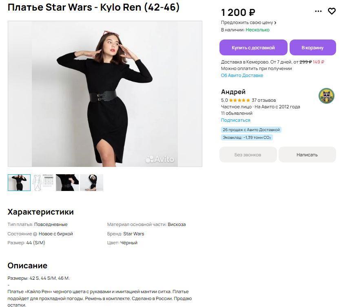Select the third belt close-up thumbnail

tap(67, 183)
